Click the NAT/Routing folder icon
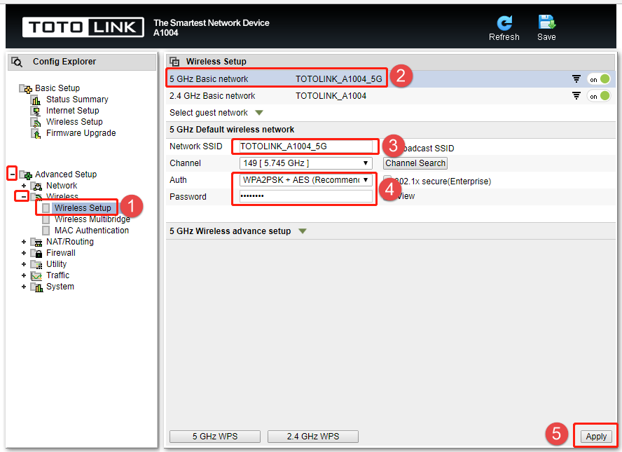The width and height of the screenshot is (622, 452). click(x=36, y=242)
